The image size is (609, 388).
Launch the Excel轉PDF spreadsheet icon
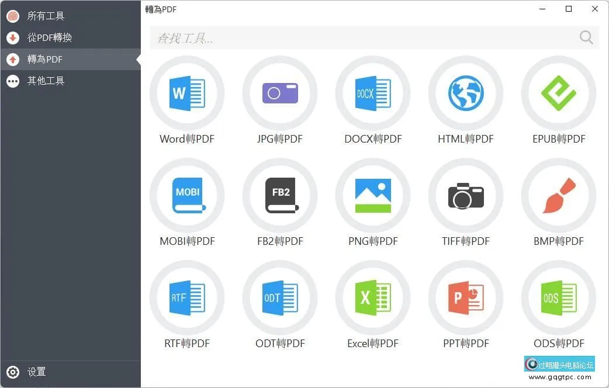373,297
